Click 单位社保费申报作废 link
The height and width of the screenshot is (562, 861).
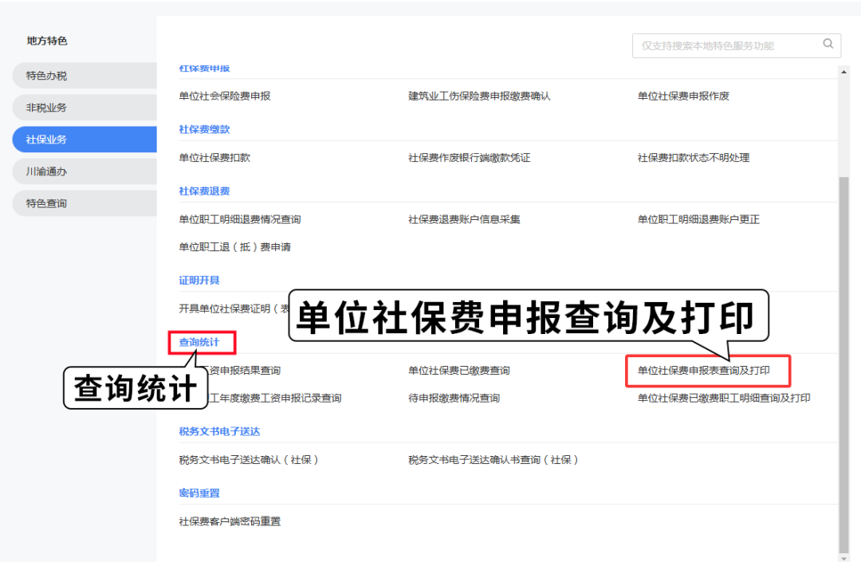(683, 96)
